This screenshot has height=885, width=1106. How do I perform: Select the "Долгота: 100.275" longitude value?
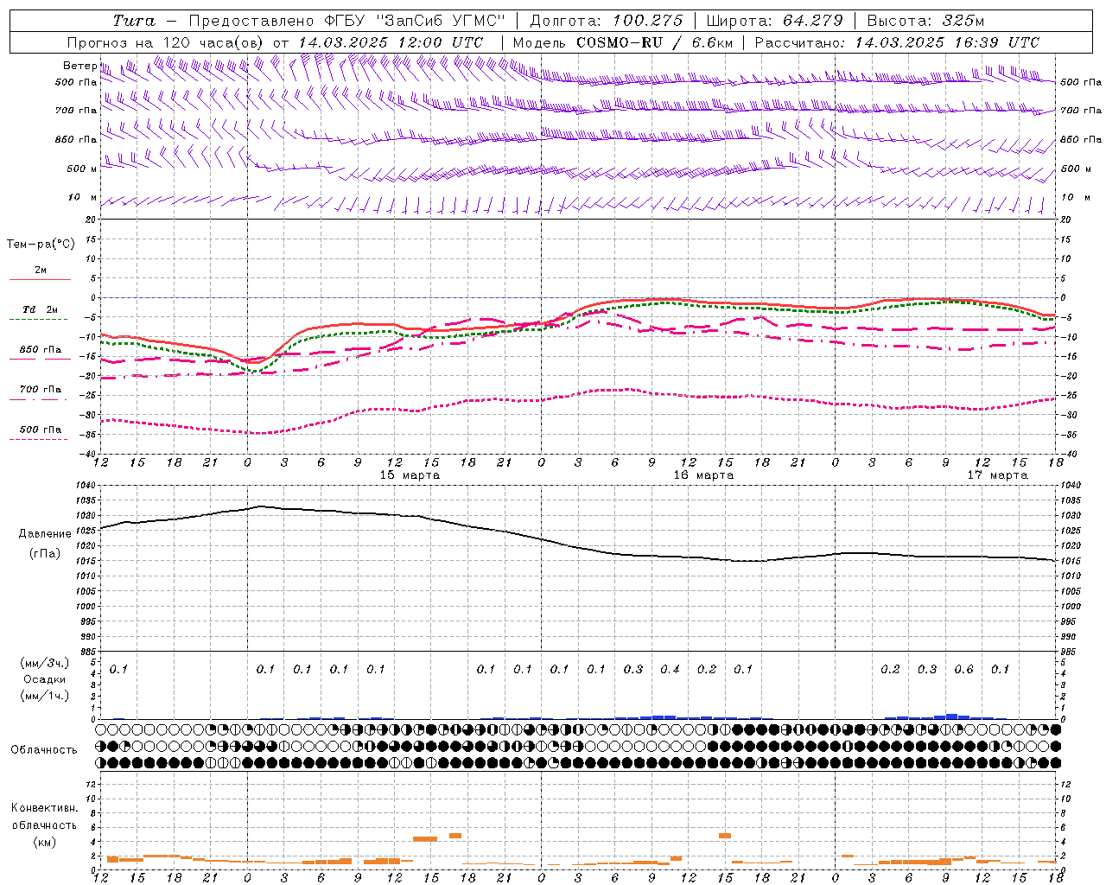coord(607,21)
